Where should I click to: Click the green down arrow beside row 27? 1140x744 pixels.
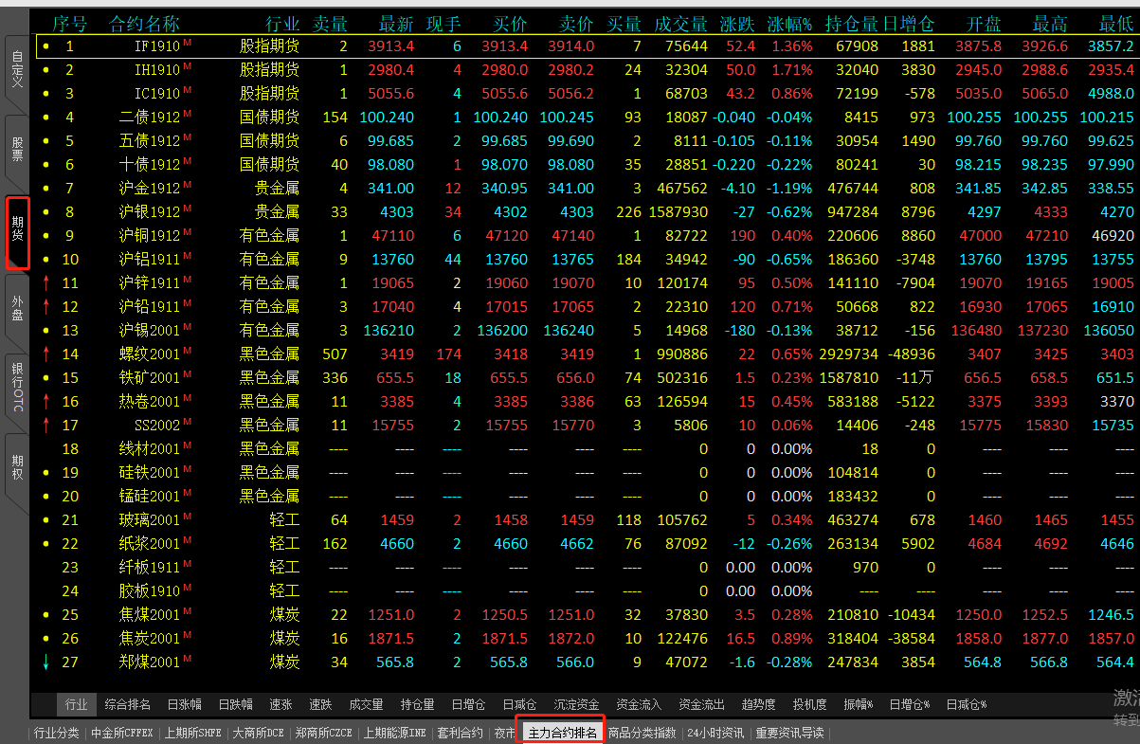click(45, 662)
